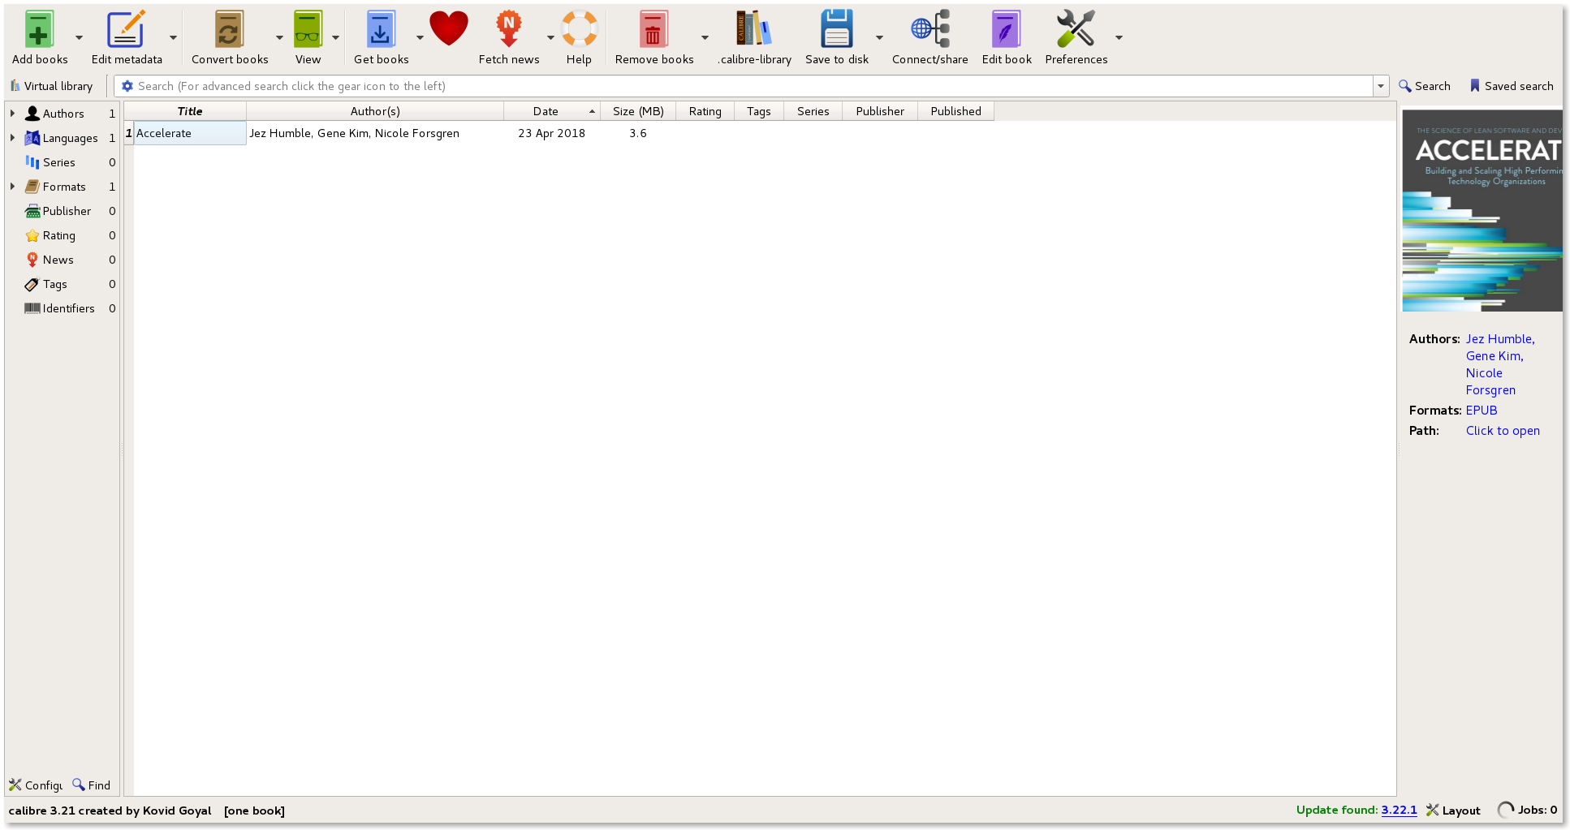Click the Virtual library button
Screen dimensions: 1570x830
[x=51, y=86]
